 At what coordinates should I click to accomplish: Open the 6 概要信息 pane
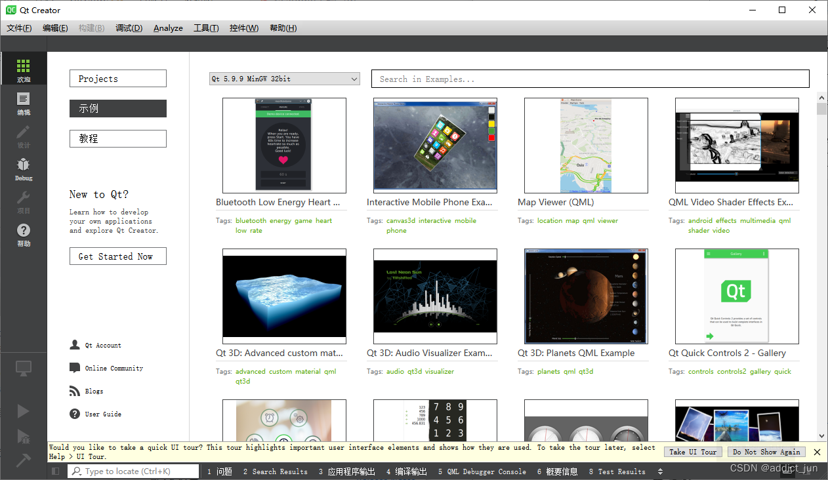pyautogui.click(x=557, y=471)
